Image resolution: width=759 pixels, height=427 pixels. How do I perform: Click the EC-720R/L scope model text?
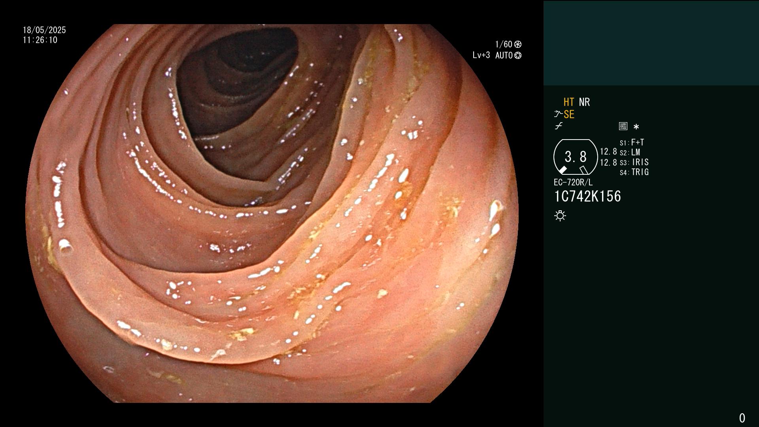point(573,182)
